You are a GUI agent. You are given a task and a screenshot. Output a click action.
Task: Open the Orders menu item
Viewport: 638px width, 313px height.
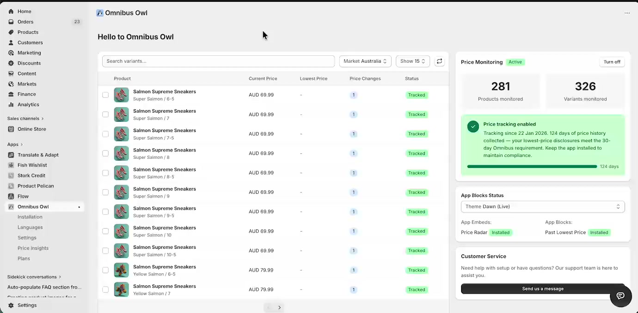44,22
